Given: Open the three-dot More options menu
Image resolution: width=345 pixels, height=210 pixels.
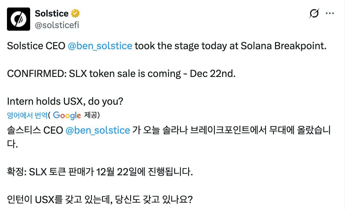Looking at the screenshot, I should [x=331, y=13].
